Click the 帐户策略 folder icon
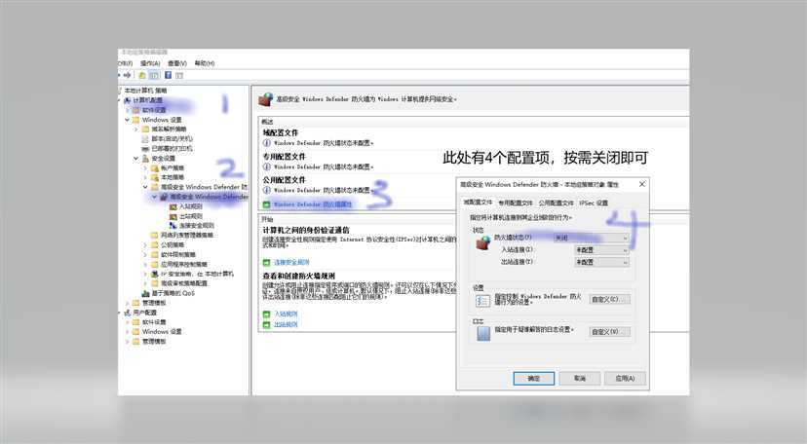807x444 pixels. (x=154, y=168)
